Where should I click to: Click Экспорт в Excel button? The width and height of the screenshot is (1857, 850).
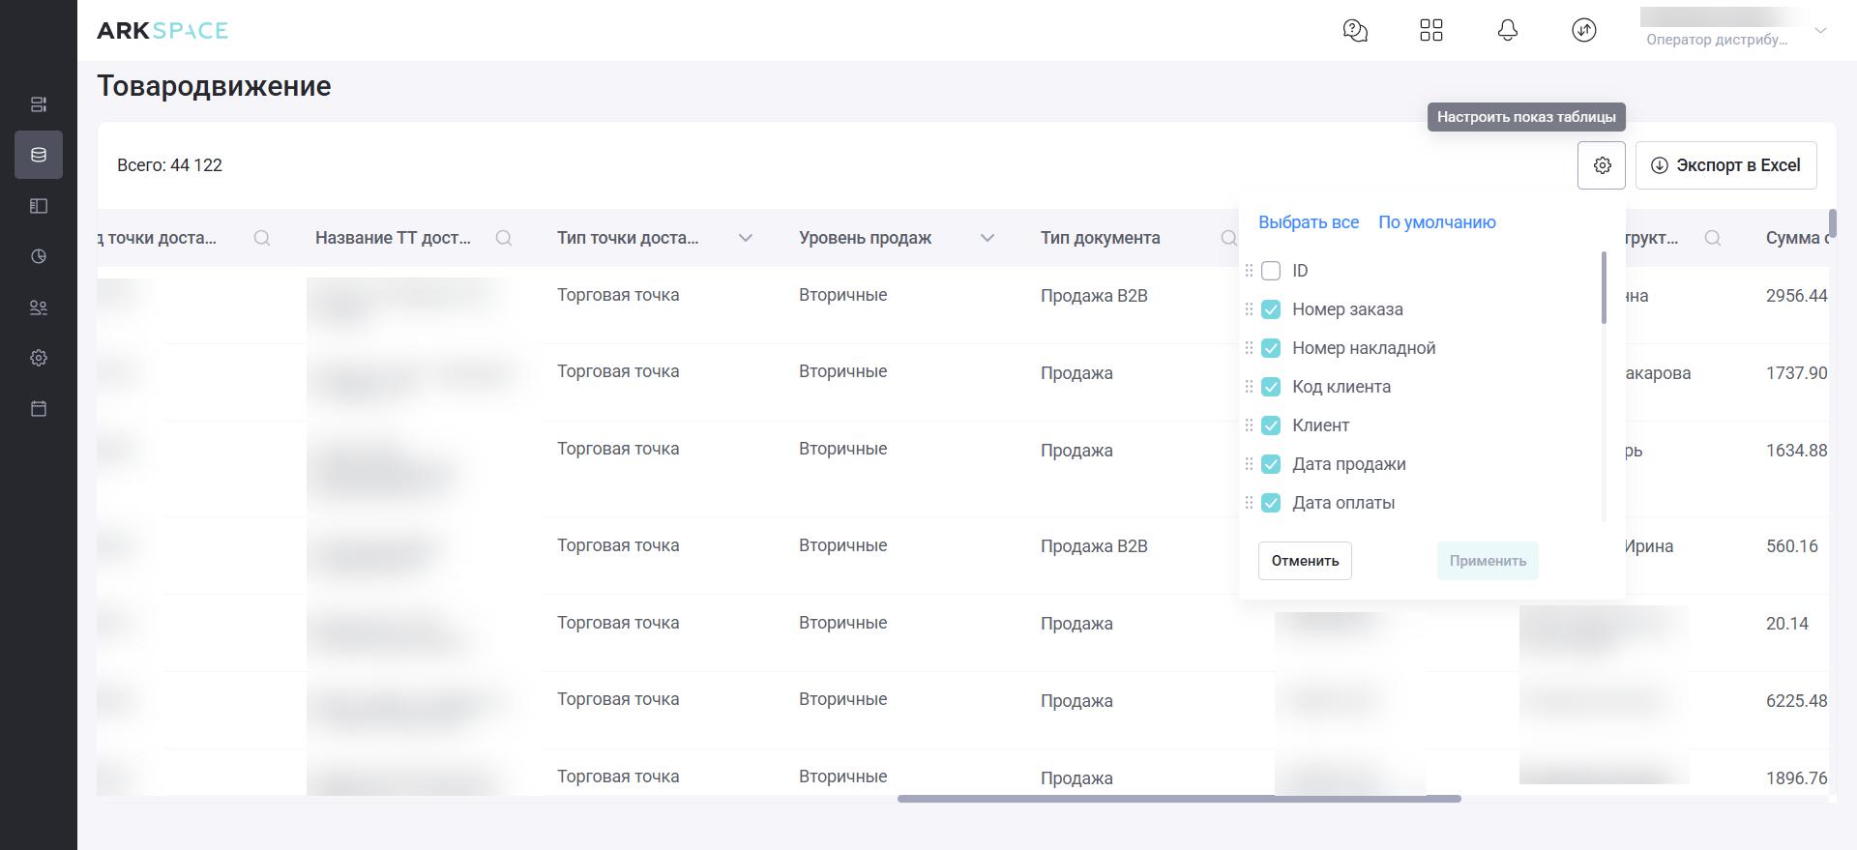(1725, 165)
